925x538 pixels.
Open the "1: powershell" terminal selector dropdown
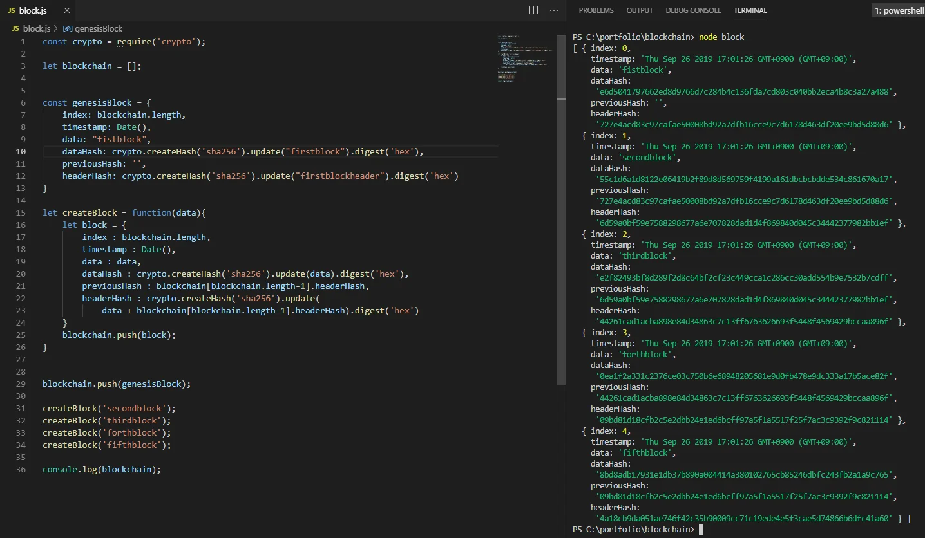899,10
